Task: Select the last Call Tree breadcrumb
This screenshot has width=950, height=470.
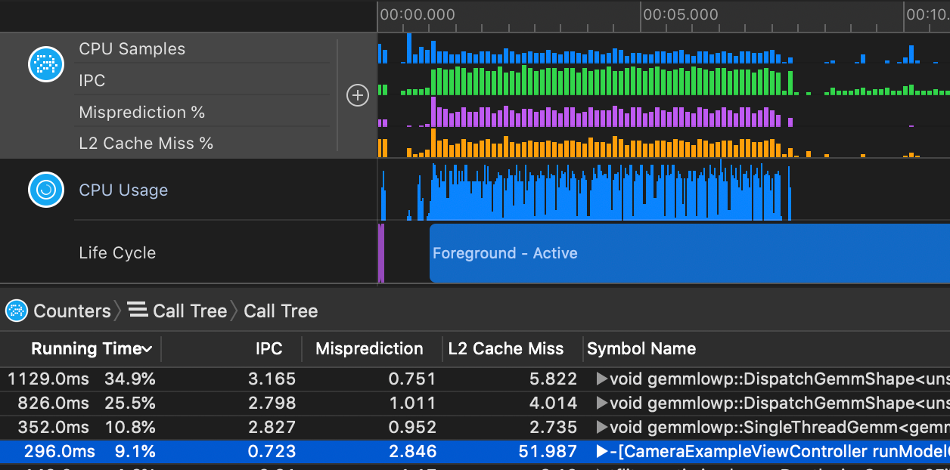Action: pos(280,311)
